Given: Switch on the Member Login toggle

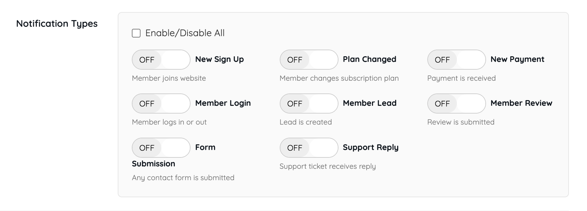Looking at the screenshot, I should [161, 103].
